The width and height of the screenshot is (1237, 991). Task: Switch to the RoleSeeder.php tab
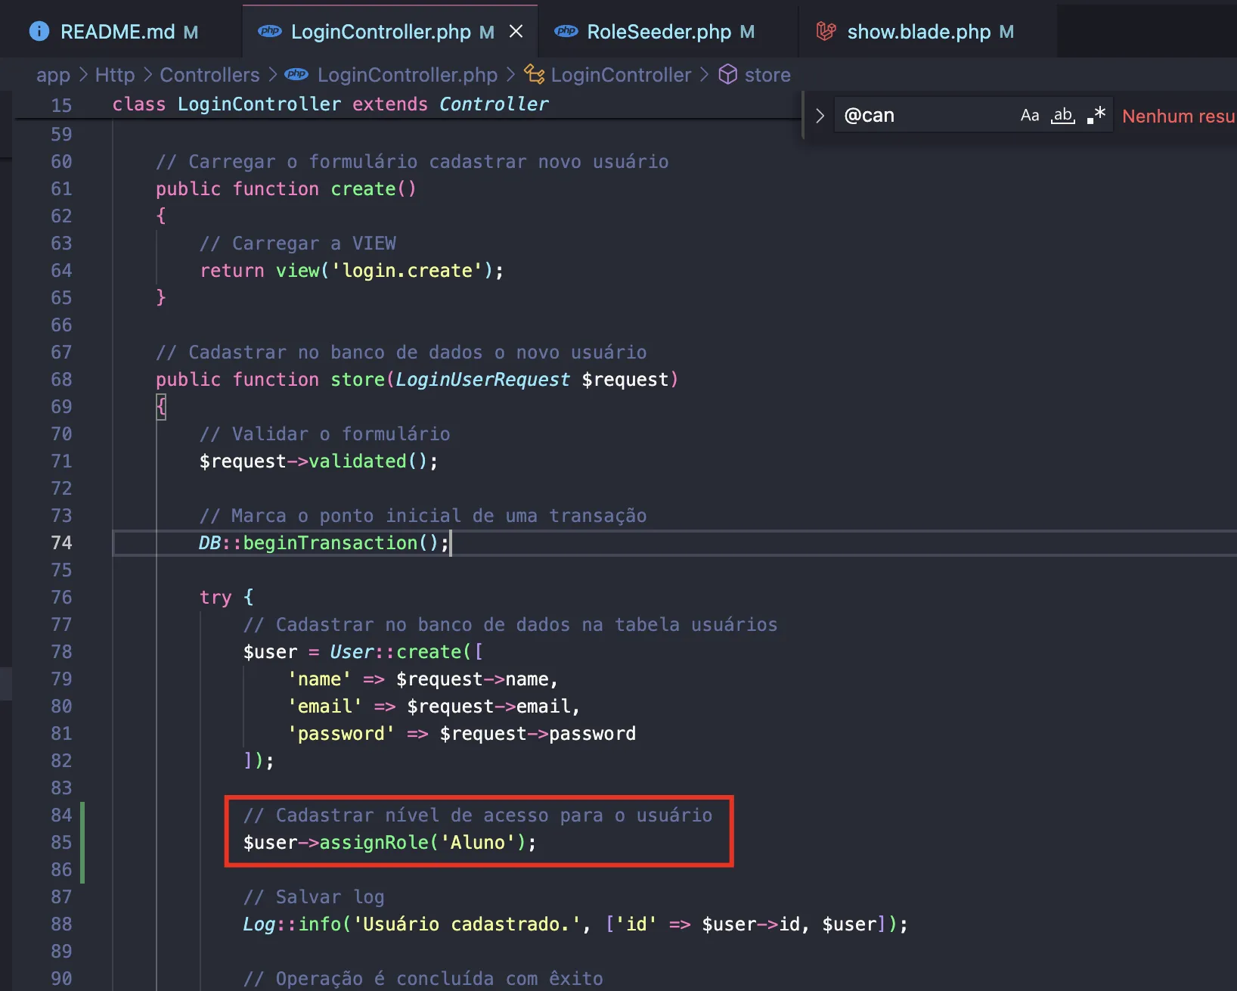[659, 32]
